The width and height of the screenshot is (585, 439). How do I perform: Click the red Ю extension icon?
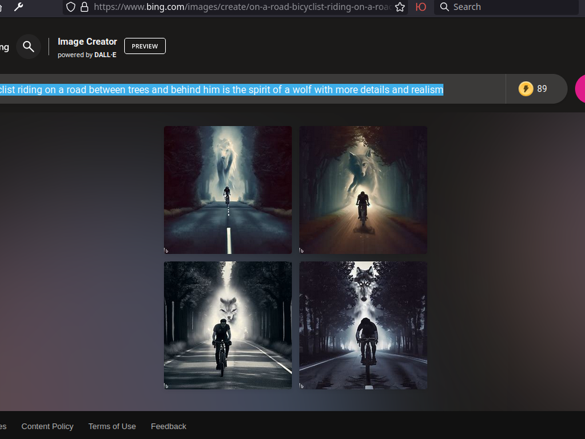(421, 7)
